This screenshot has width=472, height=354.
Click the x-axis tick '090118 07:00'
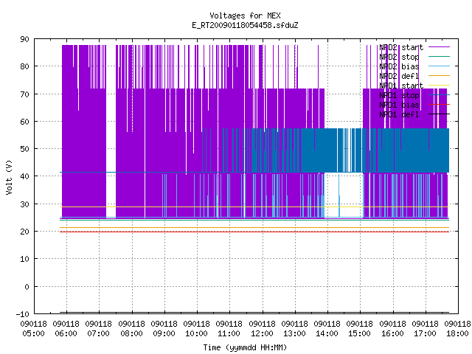(x=99, y=329)
